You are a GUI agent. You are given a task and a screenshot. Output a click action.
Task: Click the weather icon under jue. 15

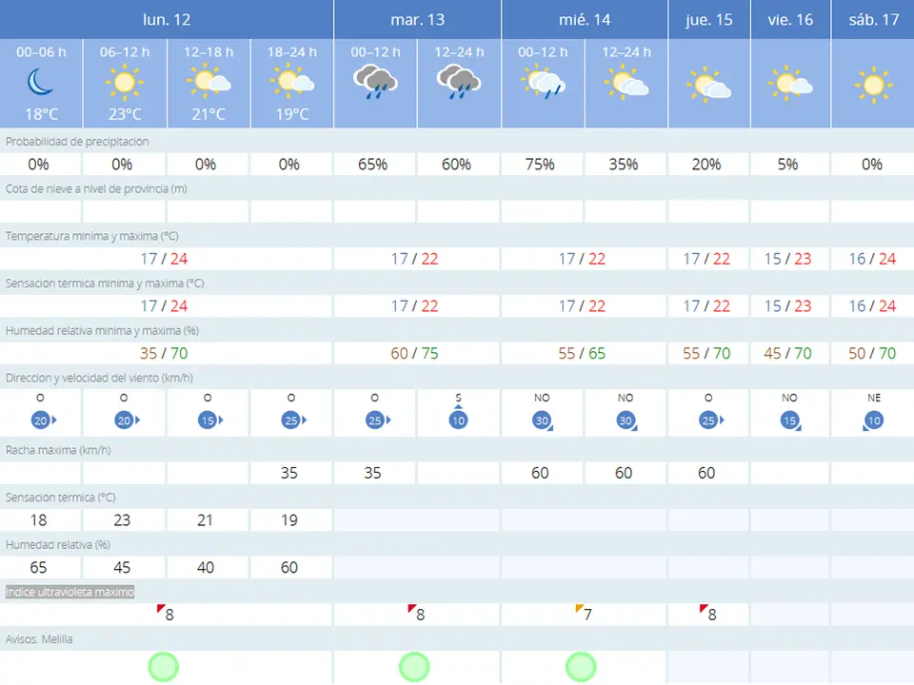[708, 85]
